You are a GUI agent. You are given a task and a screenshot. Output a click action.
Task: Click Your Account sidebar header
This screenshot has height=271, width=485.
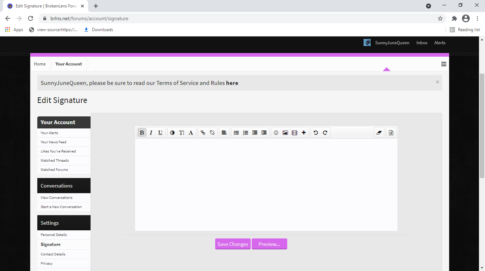tap(64, 122)
